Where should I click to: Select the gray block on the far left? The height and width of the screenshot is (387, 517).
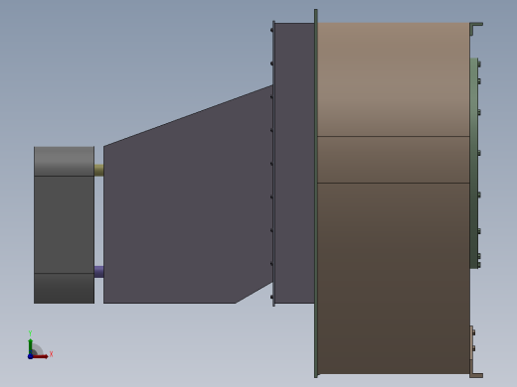point(64,225)
